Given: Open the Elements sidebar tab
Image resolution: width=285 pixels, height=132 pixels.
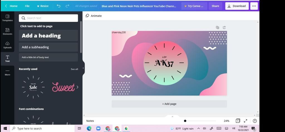Looking at the screenshot, I should pyautogui.click(x=8, y=32).
